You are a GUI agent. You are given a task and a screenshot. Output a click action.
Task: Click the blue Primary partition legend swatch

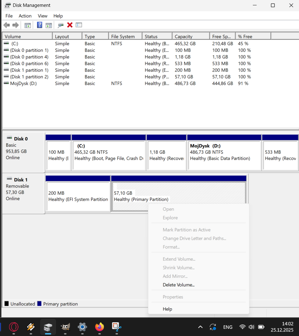(x=39, y=304)
